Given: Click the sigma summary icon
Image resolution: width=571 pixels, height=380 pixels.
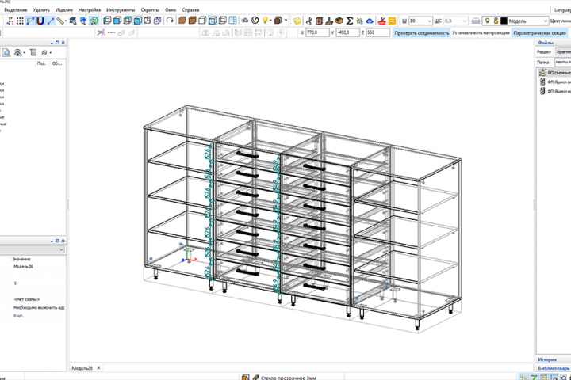Looking at the screenshot, I should [x=349, y=21].
